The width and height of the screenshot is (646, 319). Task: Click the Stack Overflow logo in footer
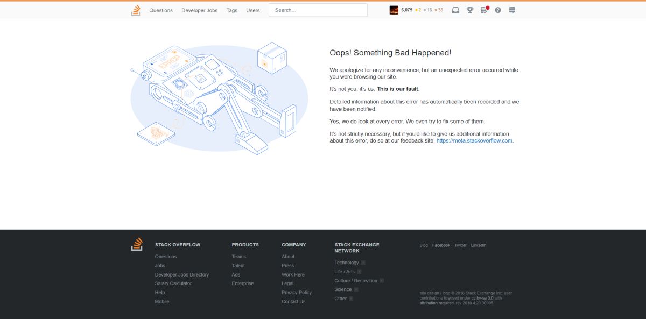pos(137,244)
